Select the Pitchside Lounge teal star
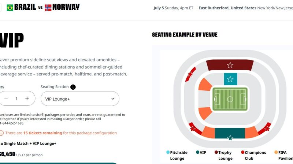 (x=230, y=79)
